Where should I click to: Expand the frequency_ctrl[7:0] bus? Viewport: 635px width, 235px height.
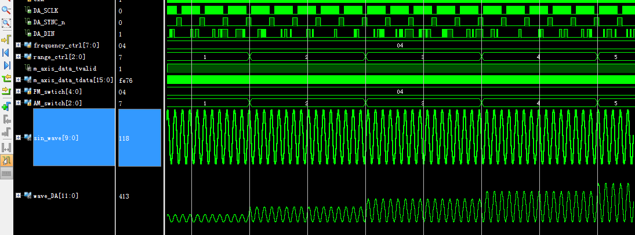pyautogui.click(x=19, y=45)
